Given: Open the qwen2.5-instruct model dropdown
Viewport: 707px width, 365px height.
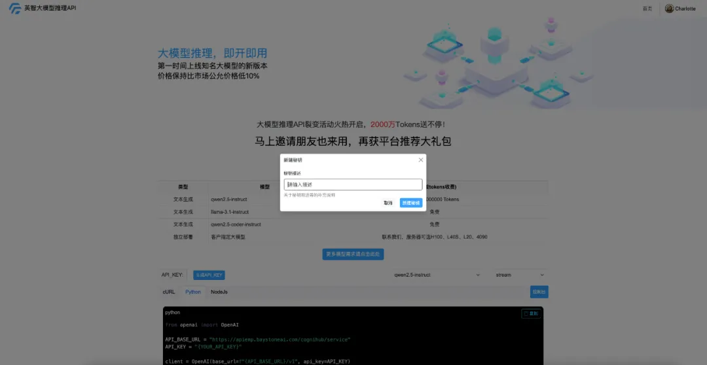Looking at the screenshot, I should click(437, 275).
